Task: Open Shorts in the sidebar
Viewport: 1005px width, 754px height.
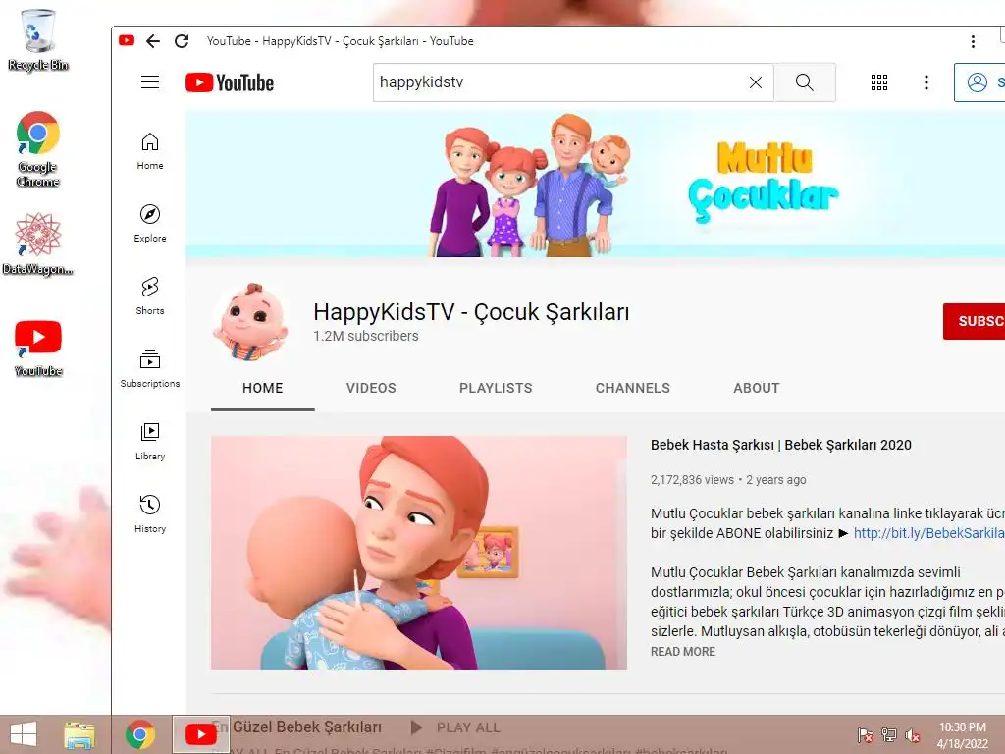Action: click(x=150, y=296)
